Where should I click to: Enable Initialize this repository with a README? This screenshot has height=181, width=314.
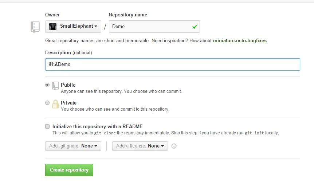point(47,126)
